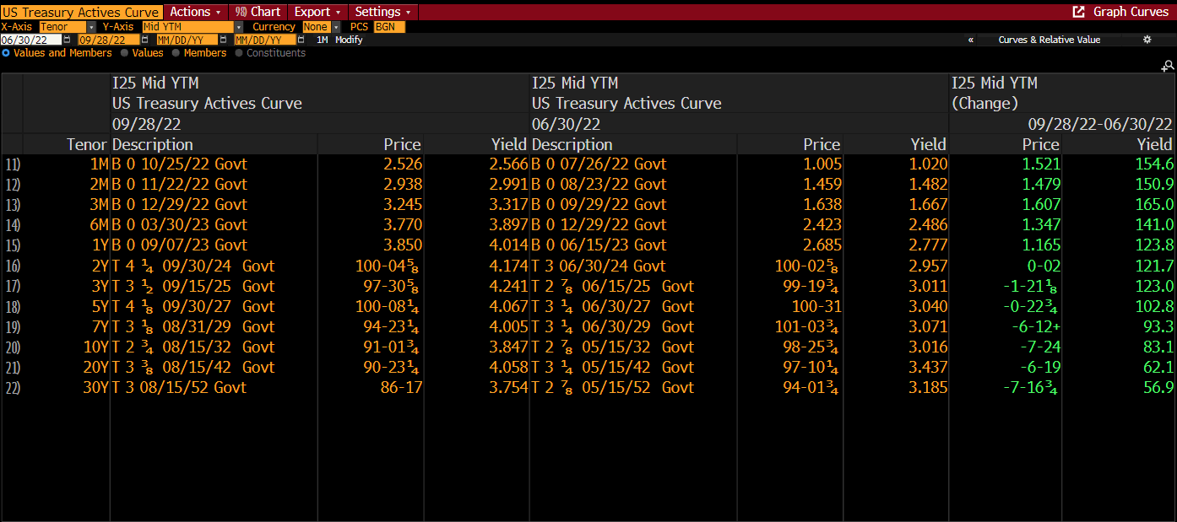This screenshot has height=522, width=1177.
Task: Expand the X-Axis Tenor dropdown
Action: click(91, 27)
